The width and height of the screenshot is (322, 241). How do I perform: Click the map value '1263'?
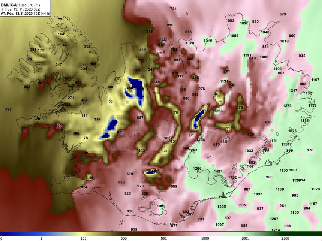193,150
